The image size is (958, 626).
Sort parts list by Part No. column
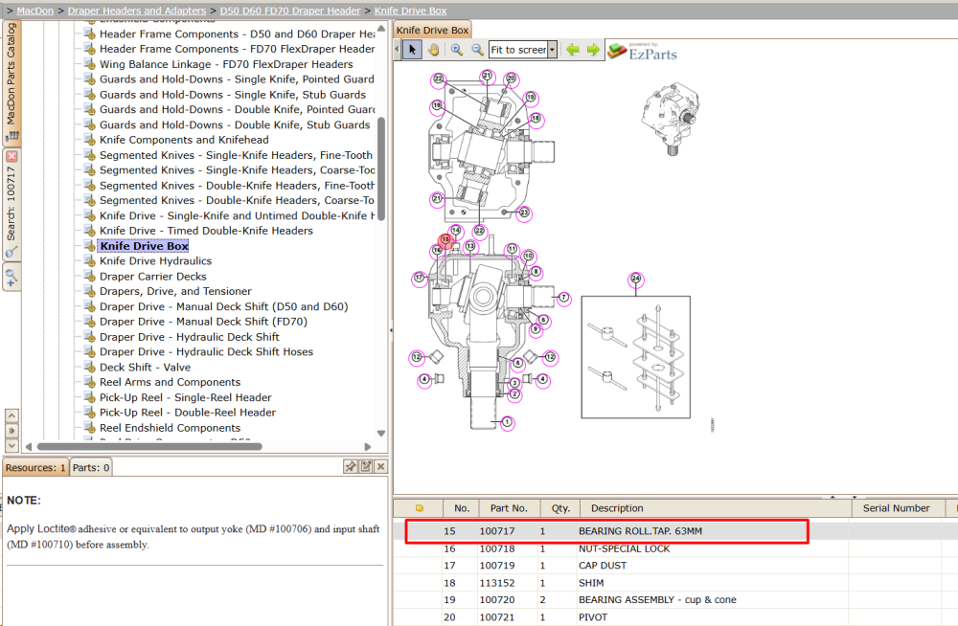(x=509, y=508)
